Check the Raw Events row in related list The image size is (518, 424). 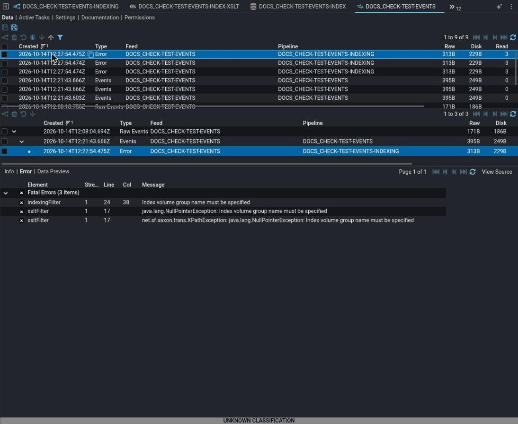(4, 132)
